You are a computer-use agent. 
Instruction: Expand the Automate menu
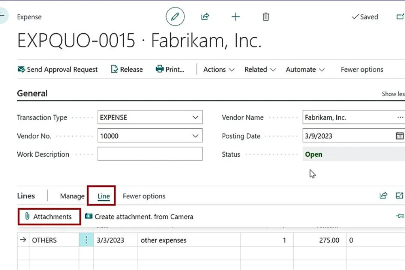[305, 69]
